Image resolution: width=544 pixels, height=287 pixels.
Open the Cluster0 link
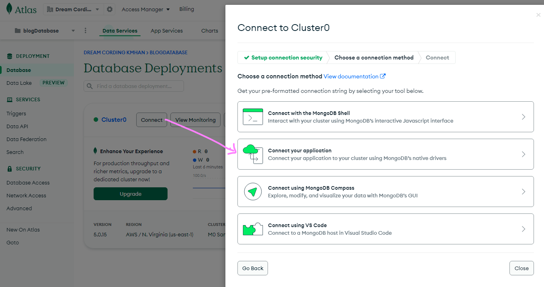tap(114, 120)
